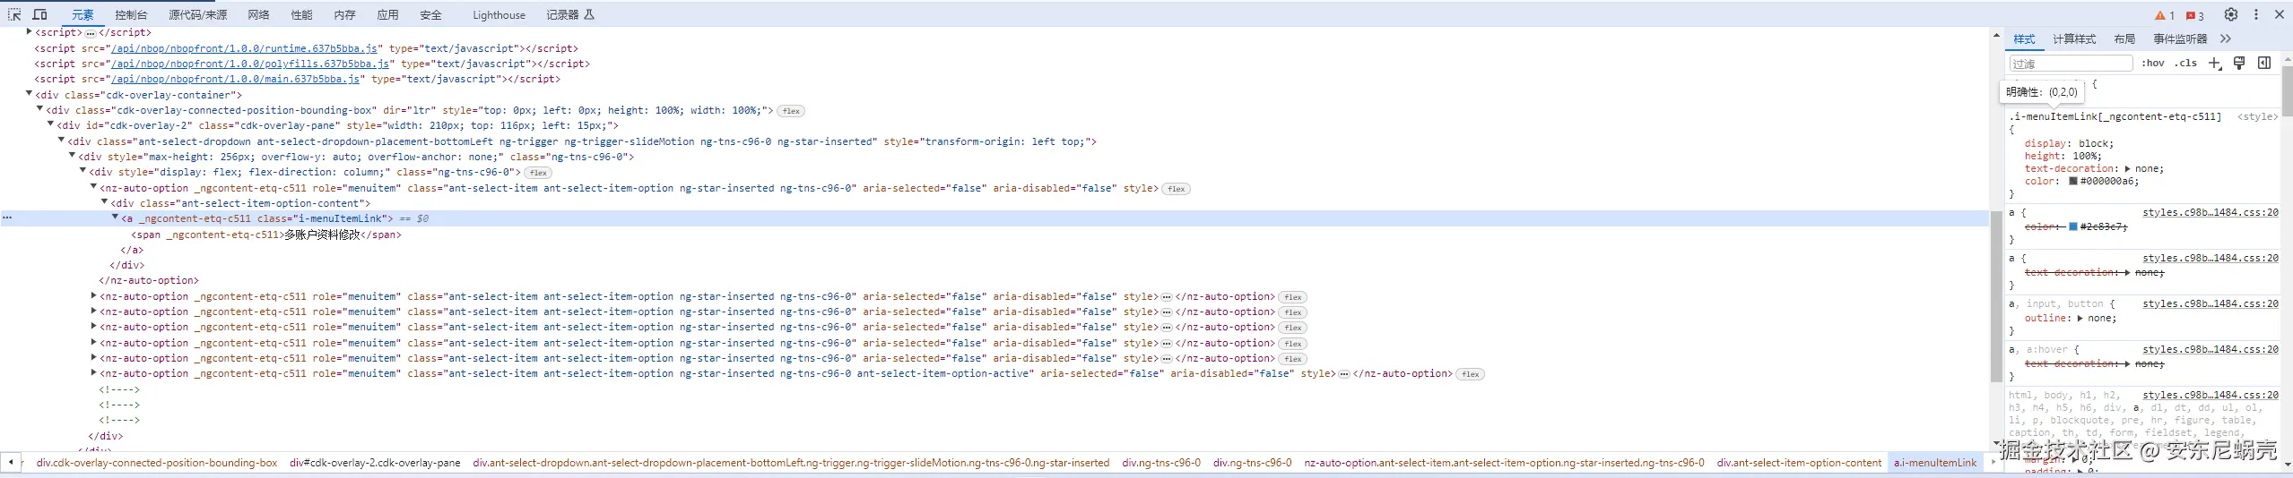Open the #2c83c7 color swatch
This screenshot has height=478, width=2293.
coord(2073,226)
